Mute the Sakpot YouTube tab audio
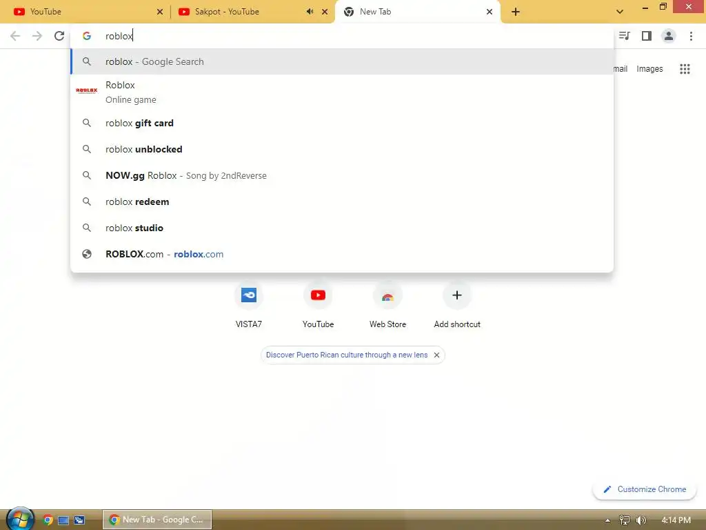 (x=310, y=12)
